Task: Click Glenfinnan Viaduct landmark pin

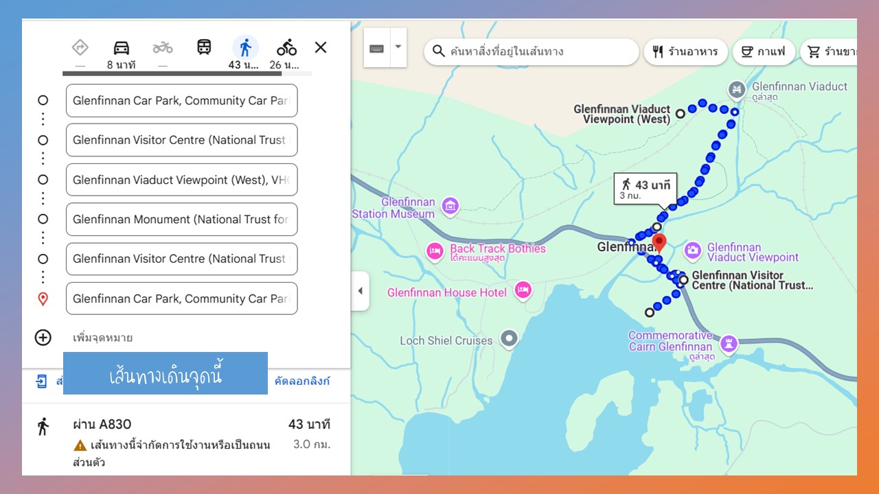Action: point(736,89)
